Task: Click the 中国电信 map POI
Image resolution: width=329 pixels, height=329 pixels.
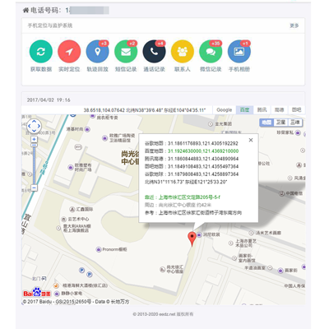Action: click(291, 193)
